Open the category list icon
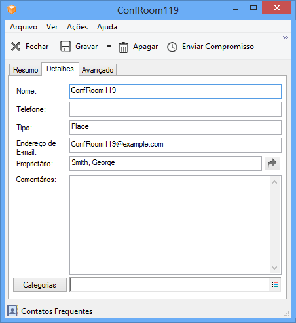Screen dimensions: 296x323 (x=275, y=284)
